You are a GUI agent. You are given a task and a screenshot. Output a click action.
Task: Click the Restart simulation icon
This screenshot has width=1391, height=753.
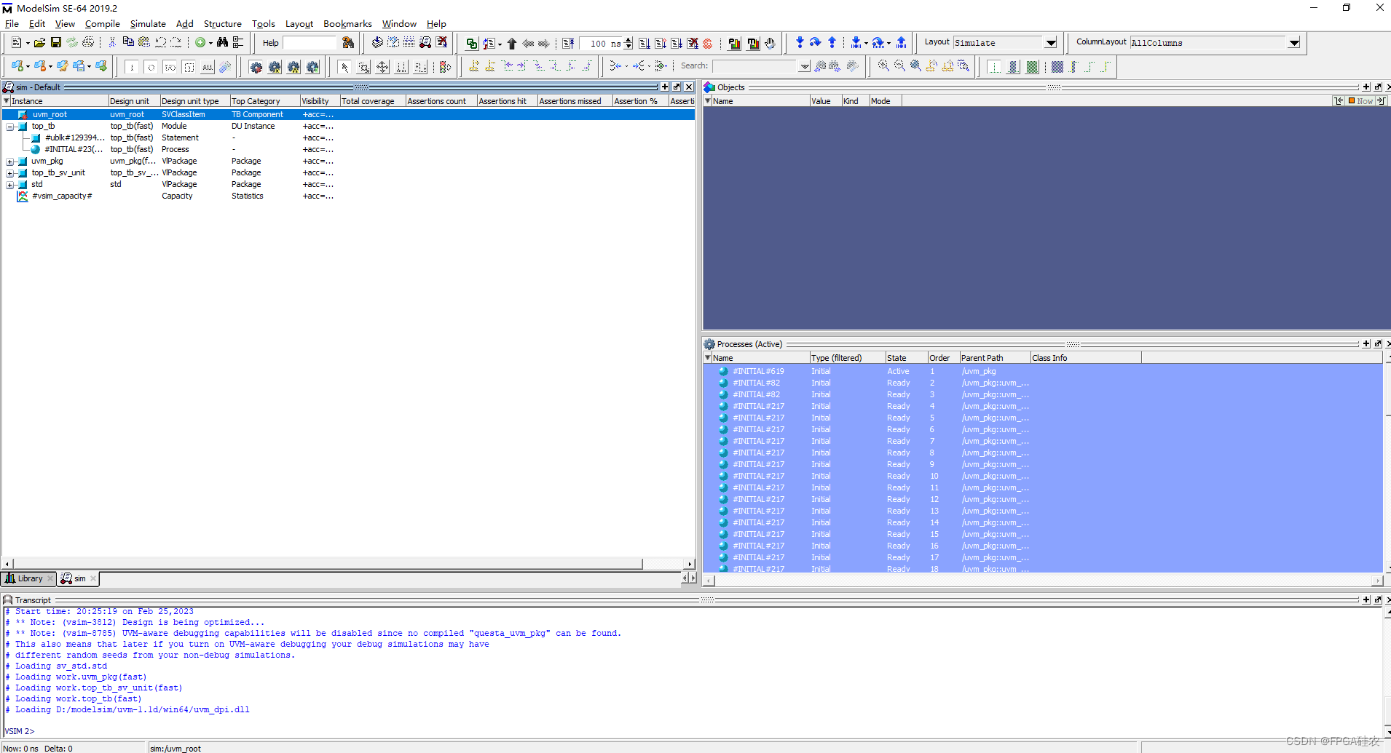[568, 43]
